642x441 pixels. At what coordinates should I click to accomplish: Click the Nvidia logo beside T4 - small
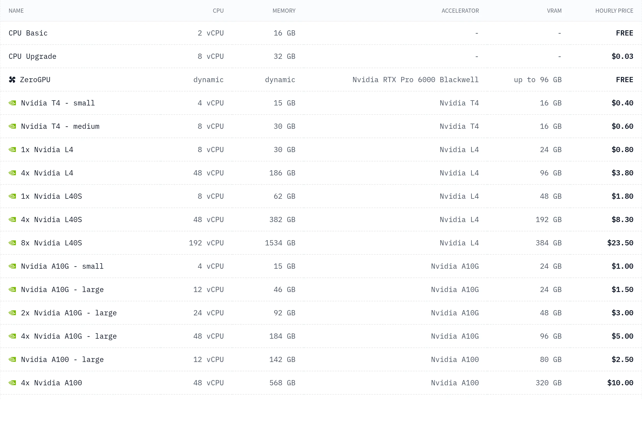click(12, 103)
